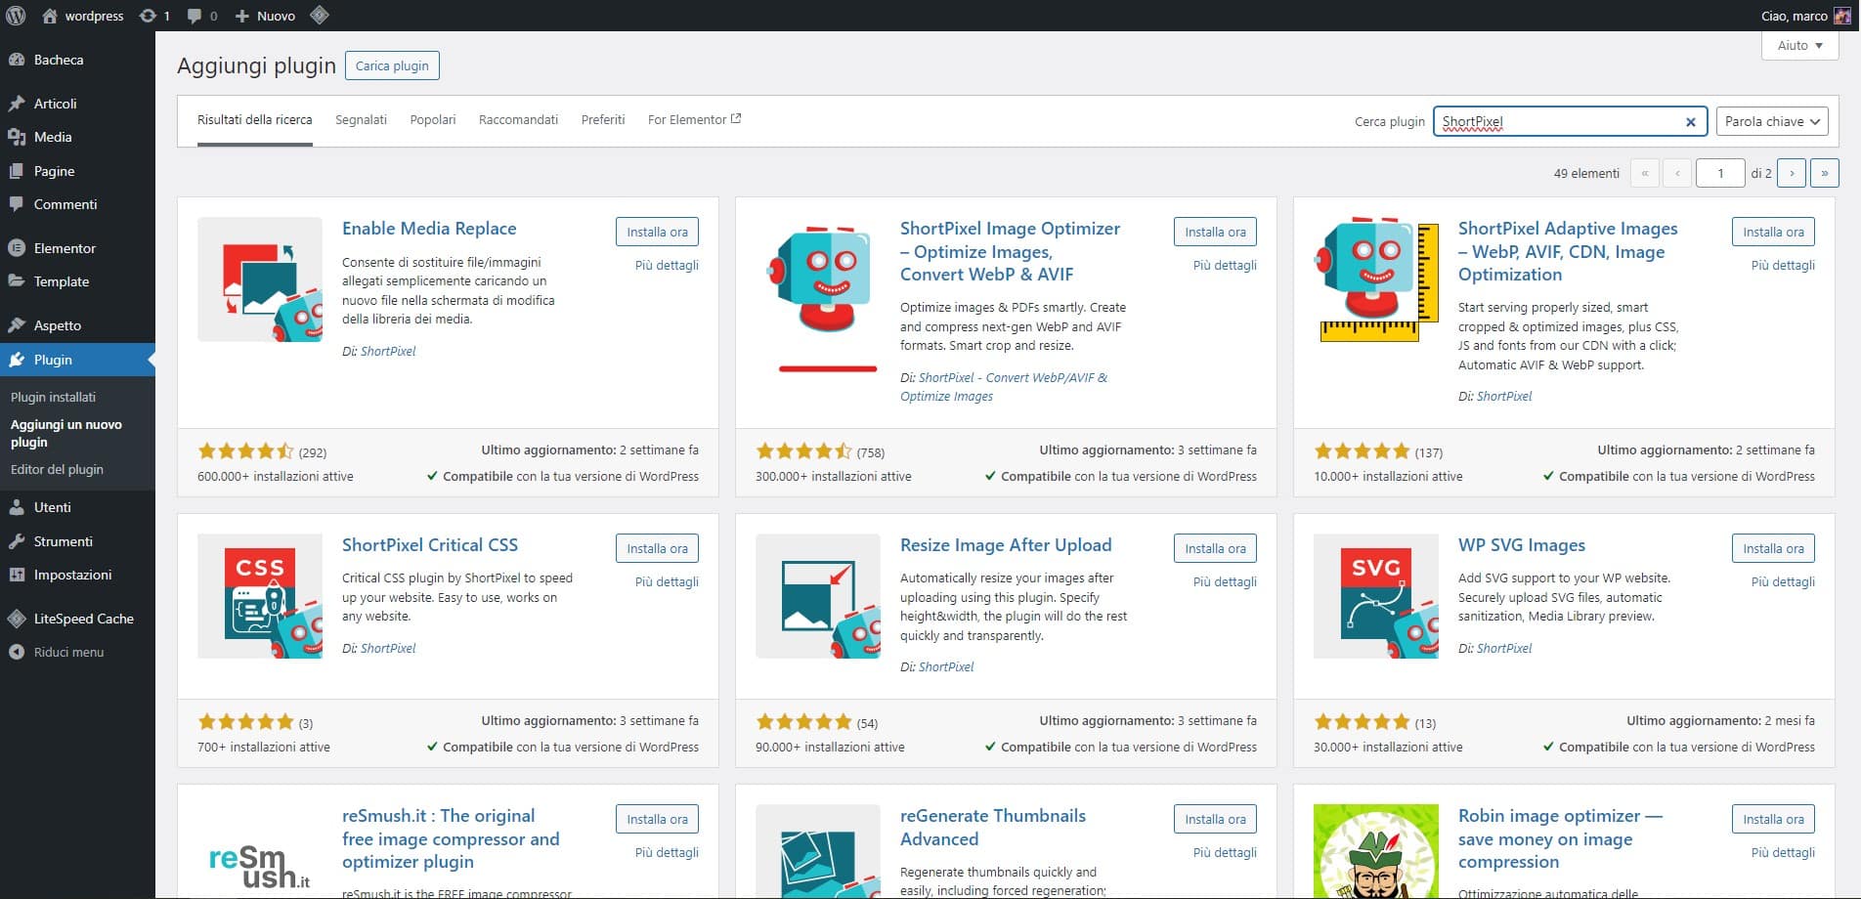Install WP SVG Images now
The height and width of the screenshot is (899, 1861).
coord(1773,548)
